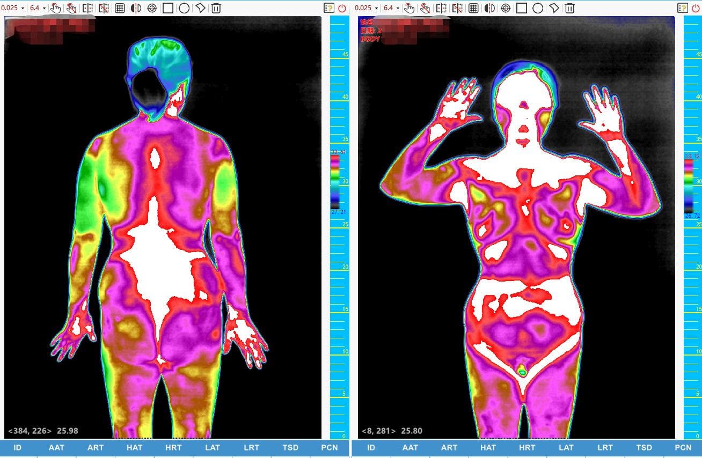Screen dimensions: 702x458
Task: Click the left thermal back-view image
Action: click(x=163, y=227)
